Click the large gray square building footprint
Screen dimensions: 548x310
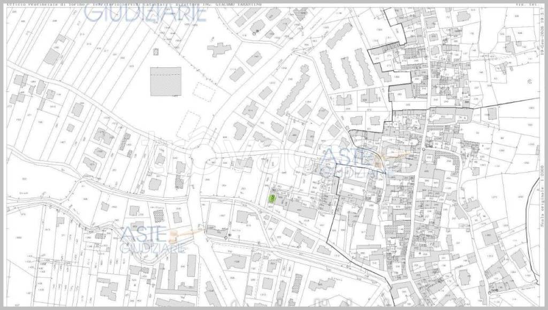[x=166, y=81]
